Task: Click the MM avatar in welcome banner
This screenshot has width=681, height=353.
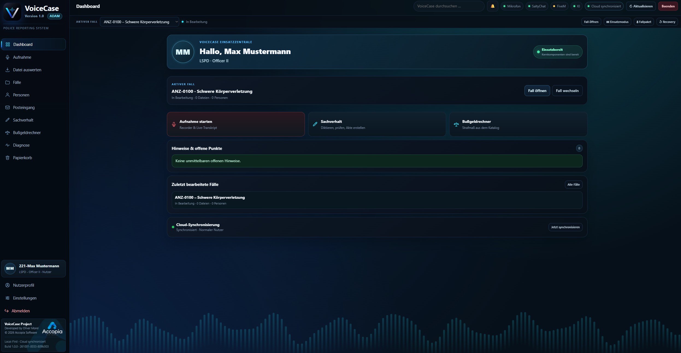Action: (x=183, y=52)
